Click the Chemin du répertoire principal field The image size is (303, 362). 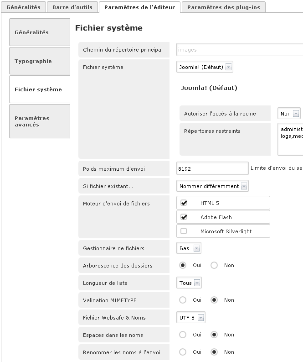coord(239,50)
